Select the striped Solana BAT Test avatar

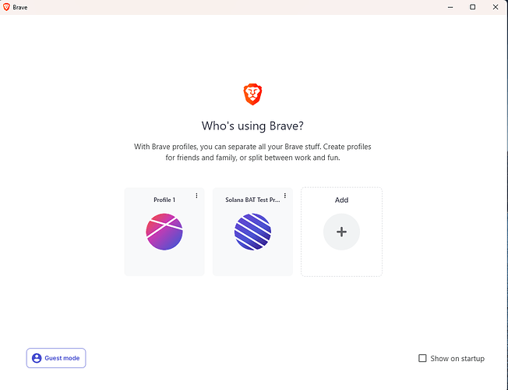[252, 232]
